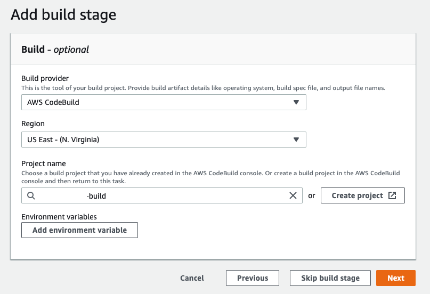
Task: Click the Project name field label
Action: coord(43,164)
